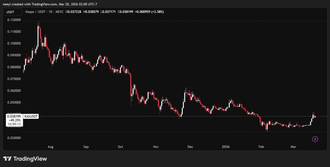Image resolution: width=330 pixels, height=167 pixels.
Task: Click the 0.060000 price axis label
Action: (14, 91)
